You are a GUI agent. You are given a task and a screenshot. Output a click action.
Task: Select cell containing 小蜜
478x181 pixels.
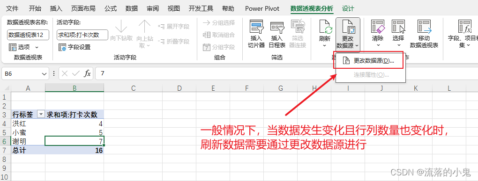[28, 132]
